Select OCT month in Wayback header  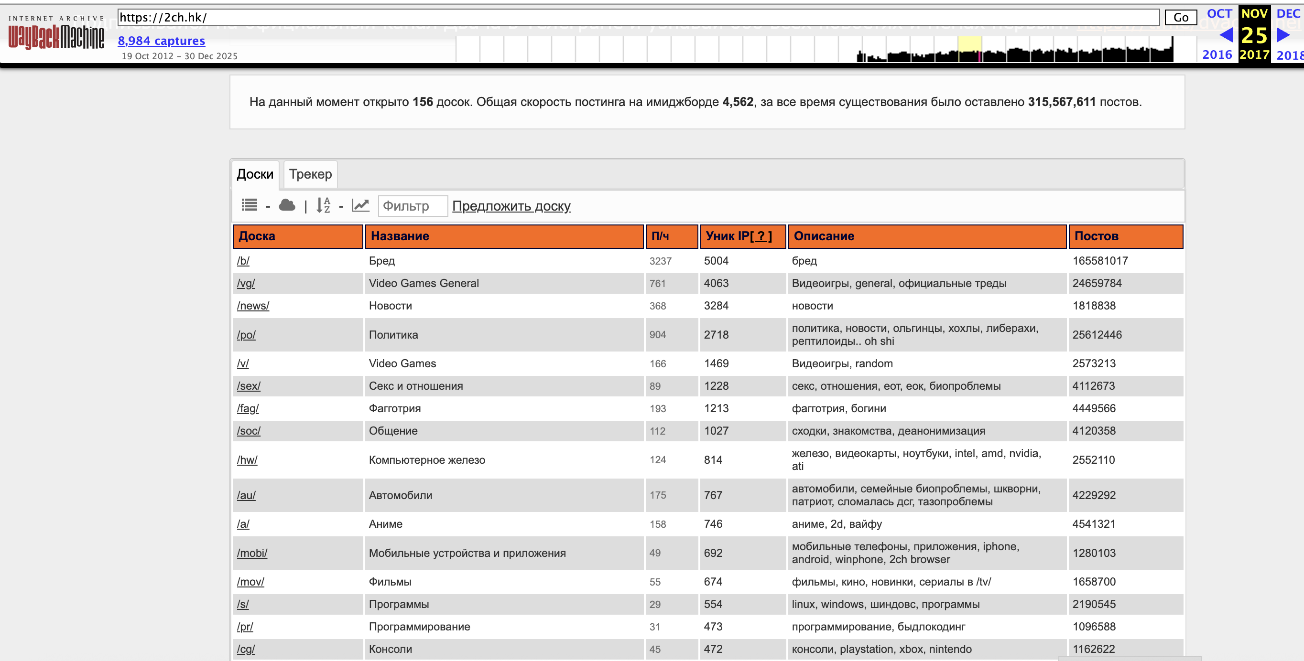click(x=1219, y=14)
